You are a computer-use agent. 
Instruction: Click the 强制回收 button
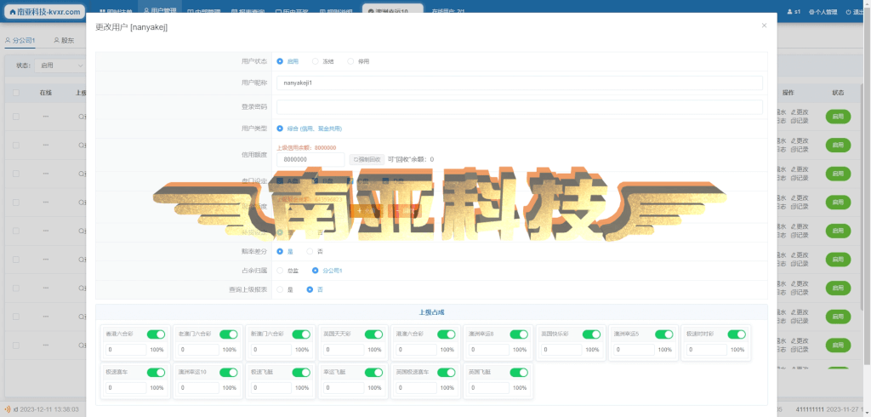click(x=367, y=160)
